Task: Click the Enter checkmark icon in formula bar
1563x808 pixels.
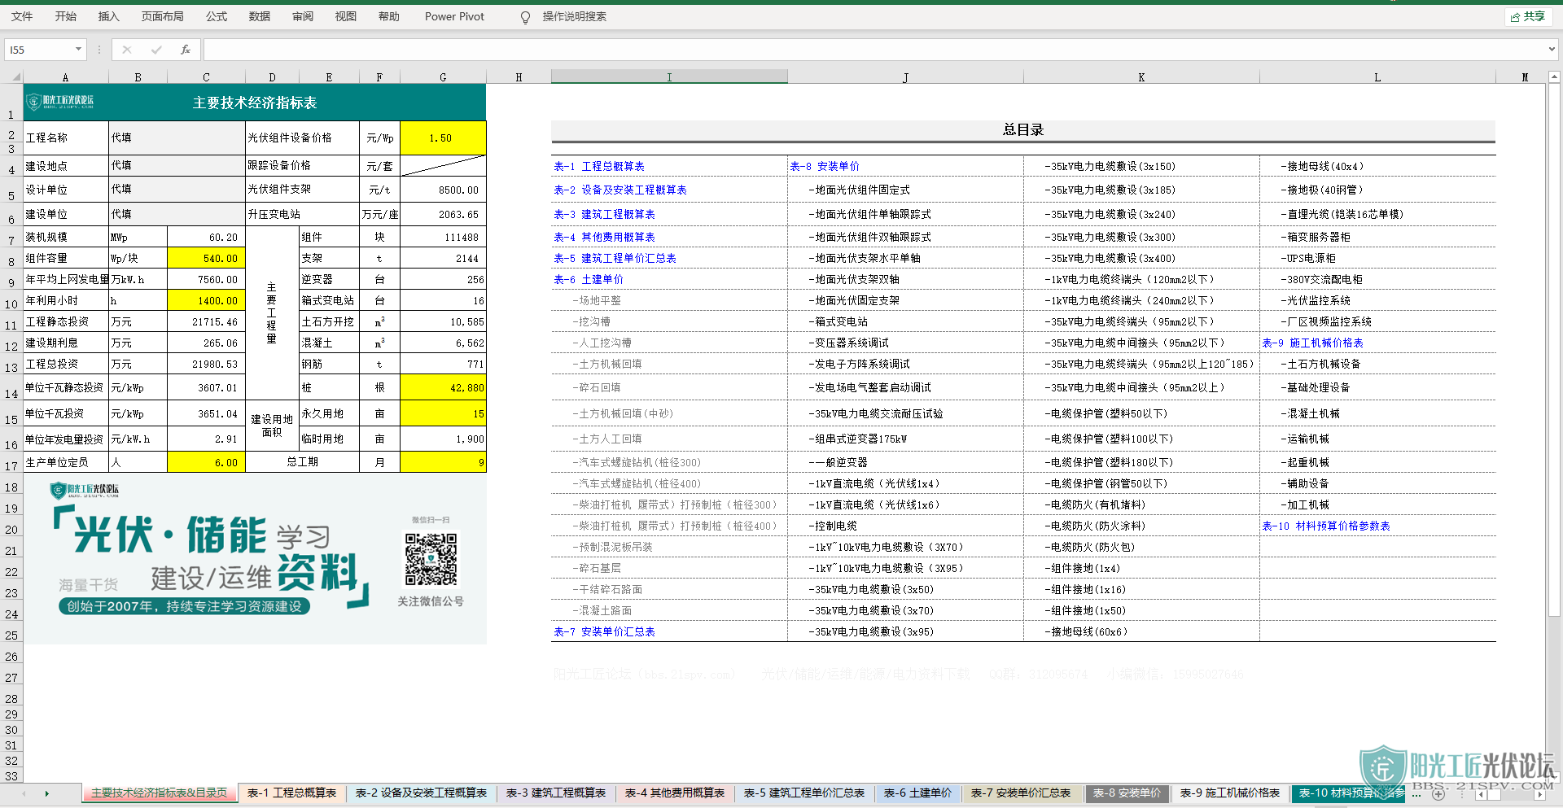Action: tap(156, 50)
